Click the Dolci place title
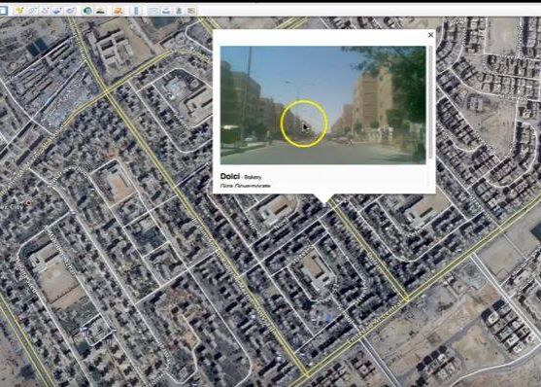 230,176
